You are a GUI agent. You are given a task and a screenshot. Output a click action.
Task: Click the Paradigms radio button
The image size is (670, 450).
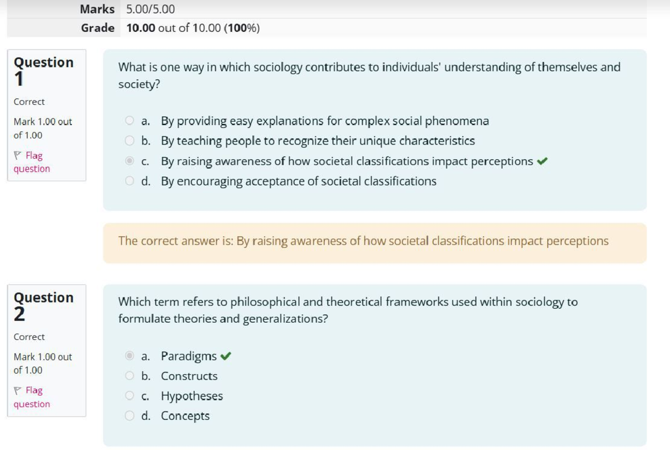pyautogui.click(x=129, y=356)
